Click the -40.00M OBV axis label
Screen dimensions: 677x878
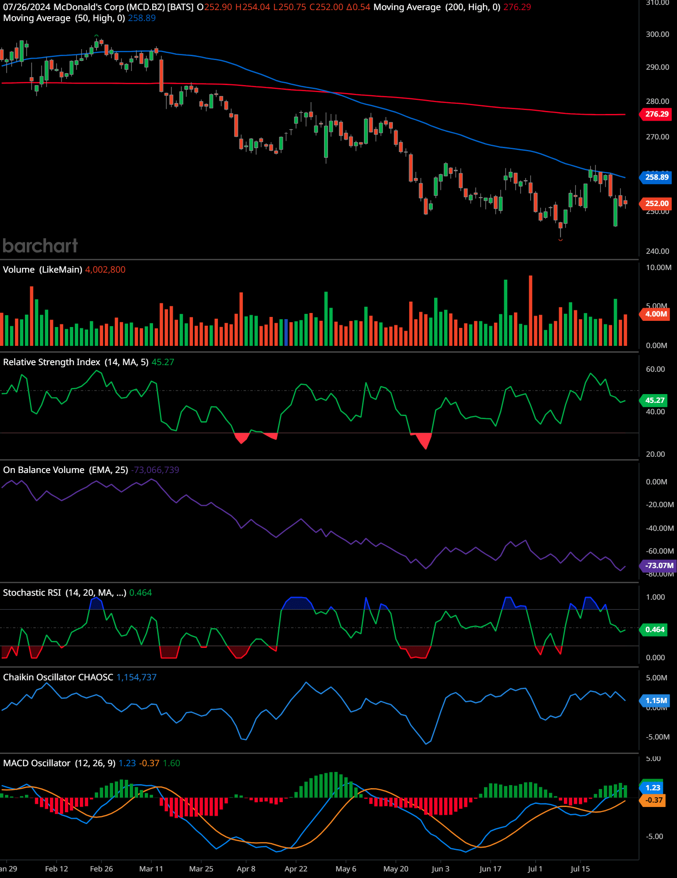659,528
